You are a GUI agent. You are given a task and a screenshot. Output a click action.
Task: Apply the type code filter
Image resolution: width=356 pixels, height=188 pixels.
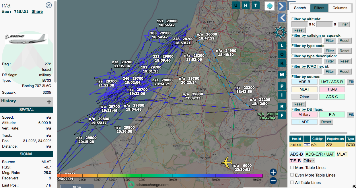point(330,51)
